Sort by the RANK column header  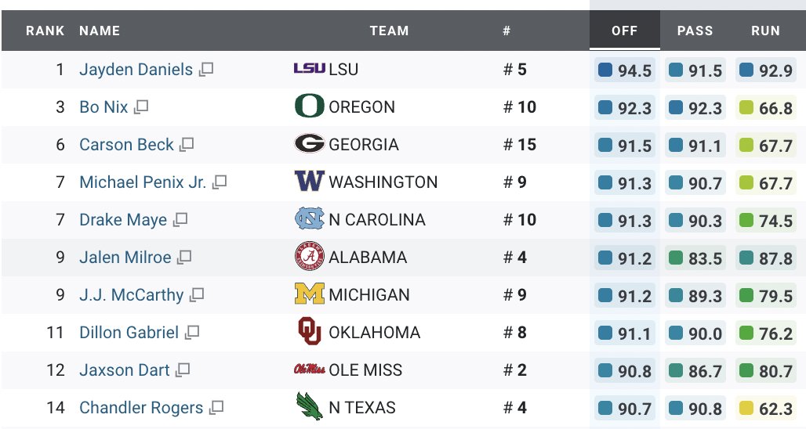(x=45, y=31)
